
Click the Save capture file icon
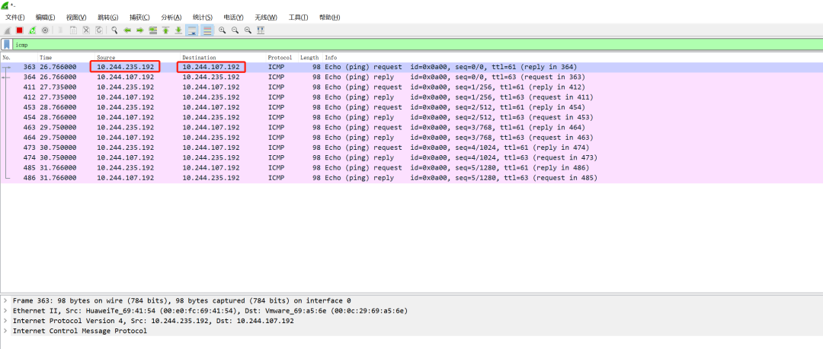point(73,30)
